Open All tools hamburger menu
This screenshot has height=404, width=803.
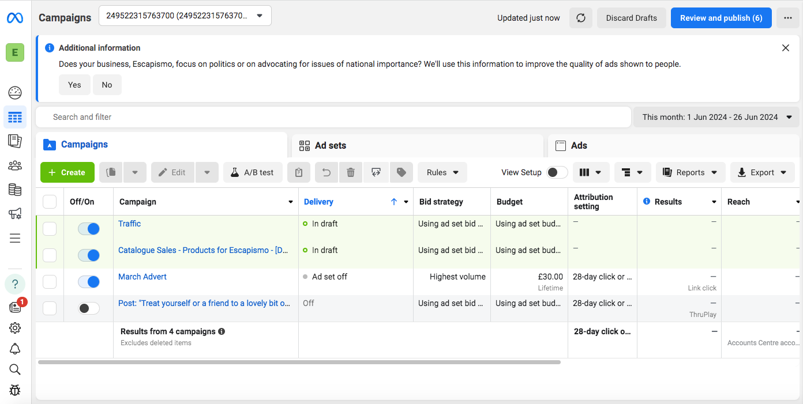click(x=15, y=238)
